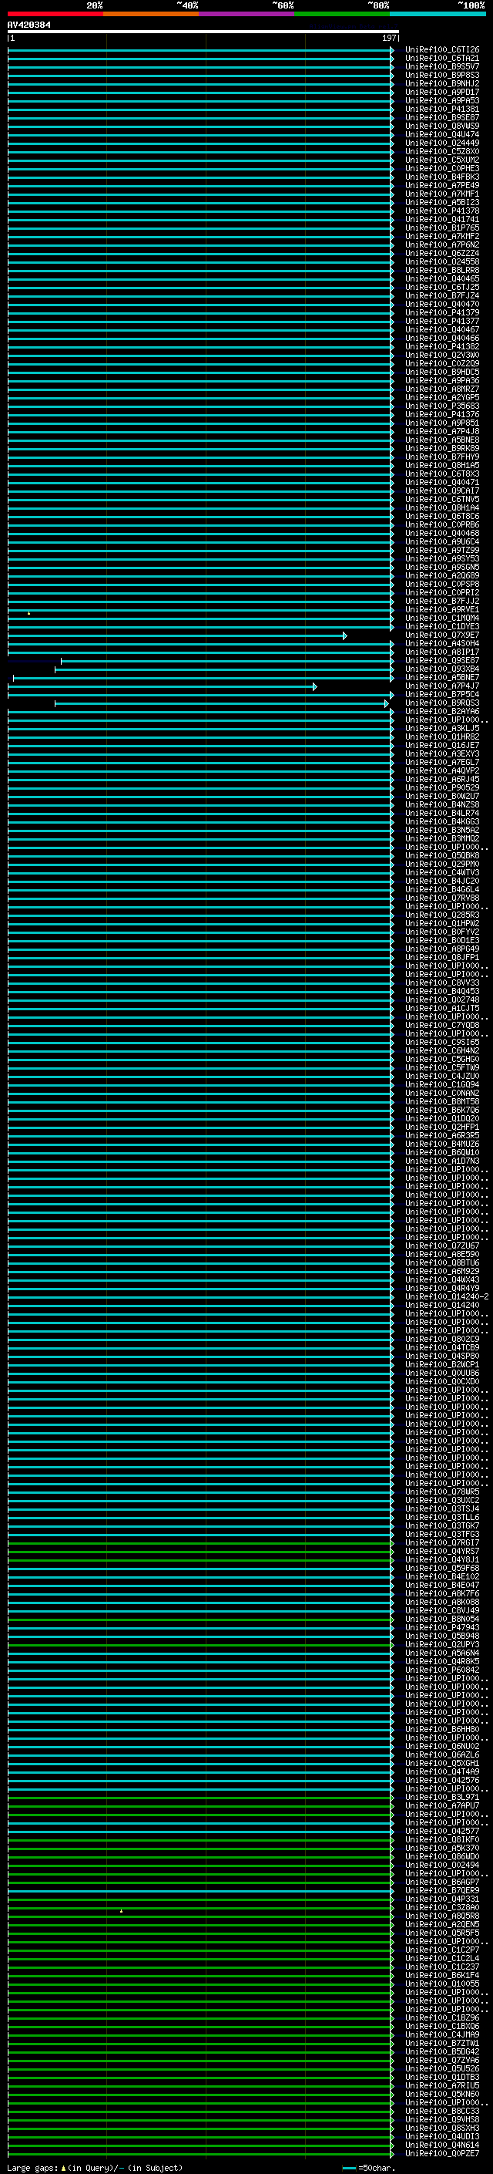Viewport: 493px width, 2174px height.
Task: Click the orange ~40% legend color bar
Action: tap(151, 14)
